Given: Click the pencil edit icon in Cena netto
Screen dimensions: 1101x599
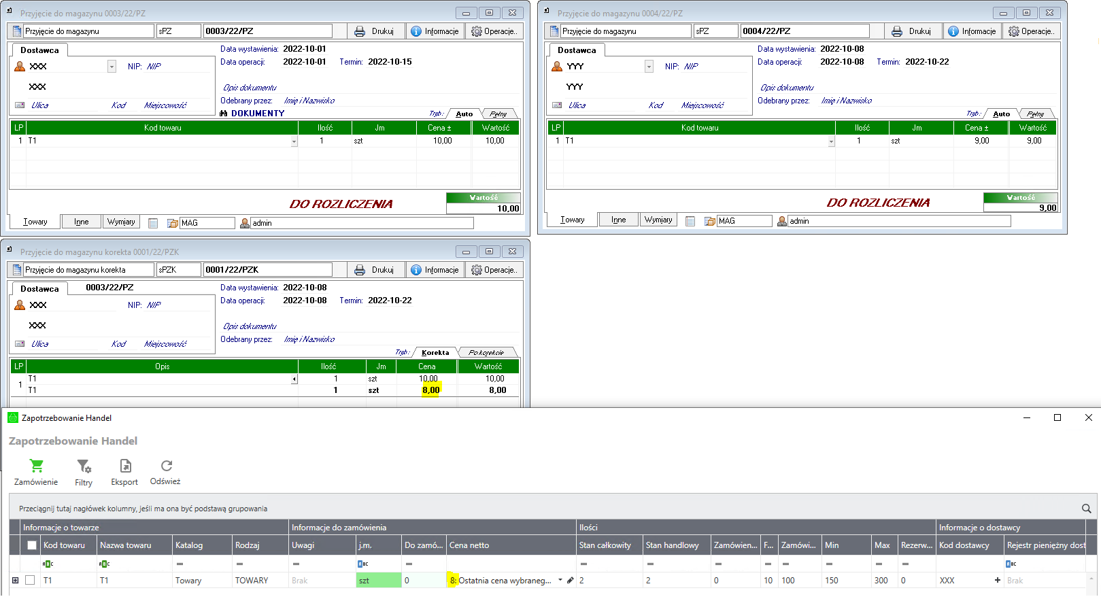Looking at the screenshot, I should [570, 580].
